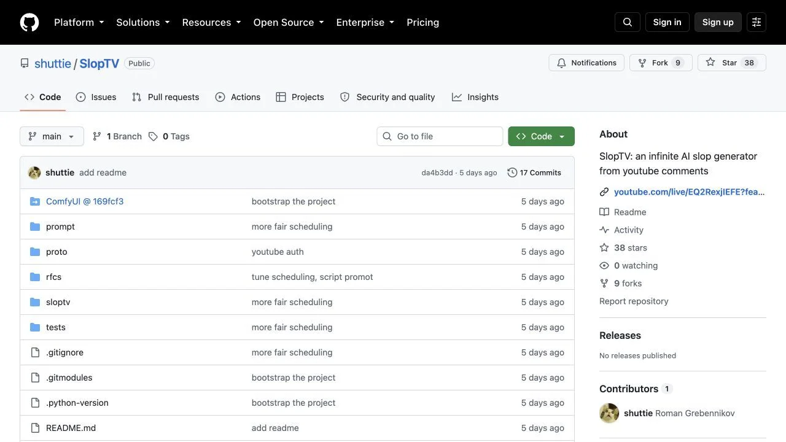Open the .gitignore file
The image size is (786, 442).
(64, 352)
